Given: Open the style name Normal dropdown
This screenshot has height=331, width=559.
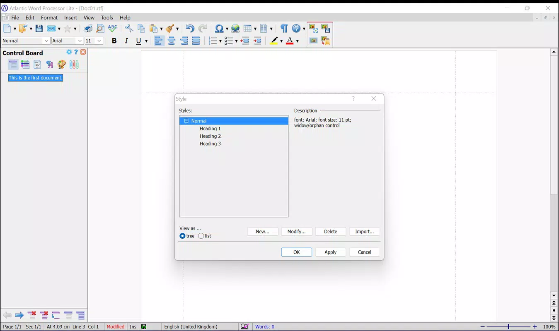Looking at the screenshot, I should (x=46, y=41).
